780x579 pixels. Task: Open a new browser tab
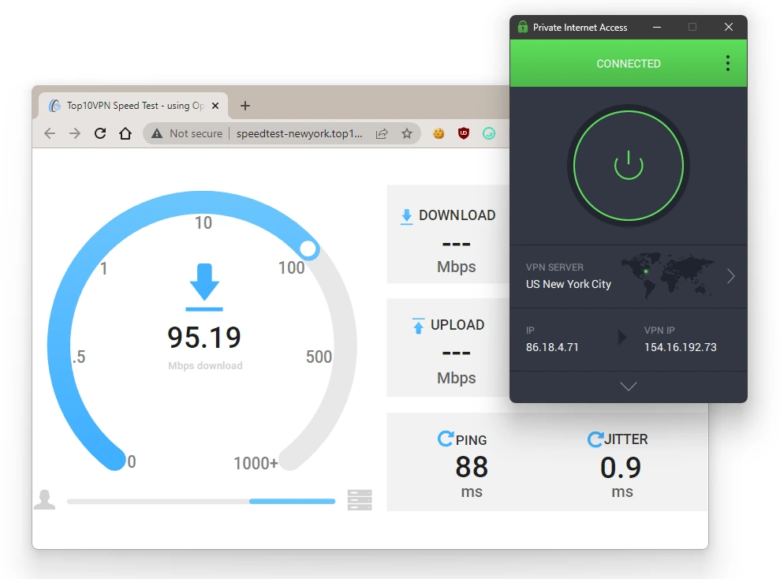(x=245, y=106)
